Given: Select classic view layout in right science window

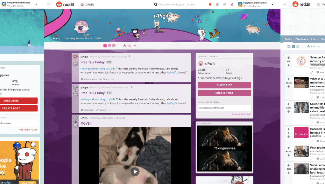Looking at the screenshot, I should [x=293, y=46].
